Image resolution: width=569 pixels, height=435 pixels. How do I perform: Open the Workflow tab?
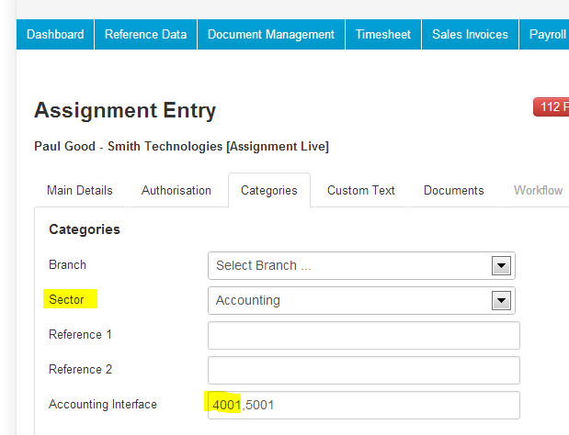(538, 191)
